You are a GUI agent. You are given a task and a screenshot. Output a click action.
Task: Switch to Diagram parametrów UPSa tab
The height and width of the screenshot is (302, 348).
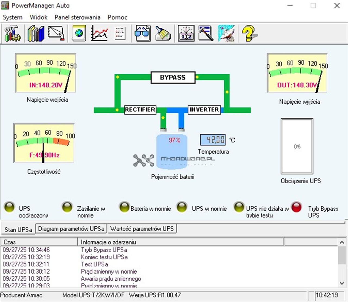71,229
